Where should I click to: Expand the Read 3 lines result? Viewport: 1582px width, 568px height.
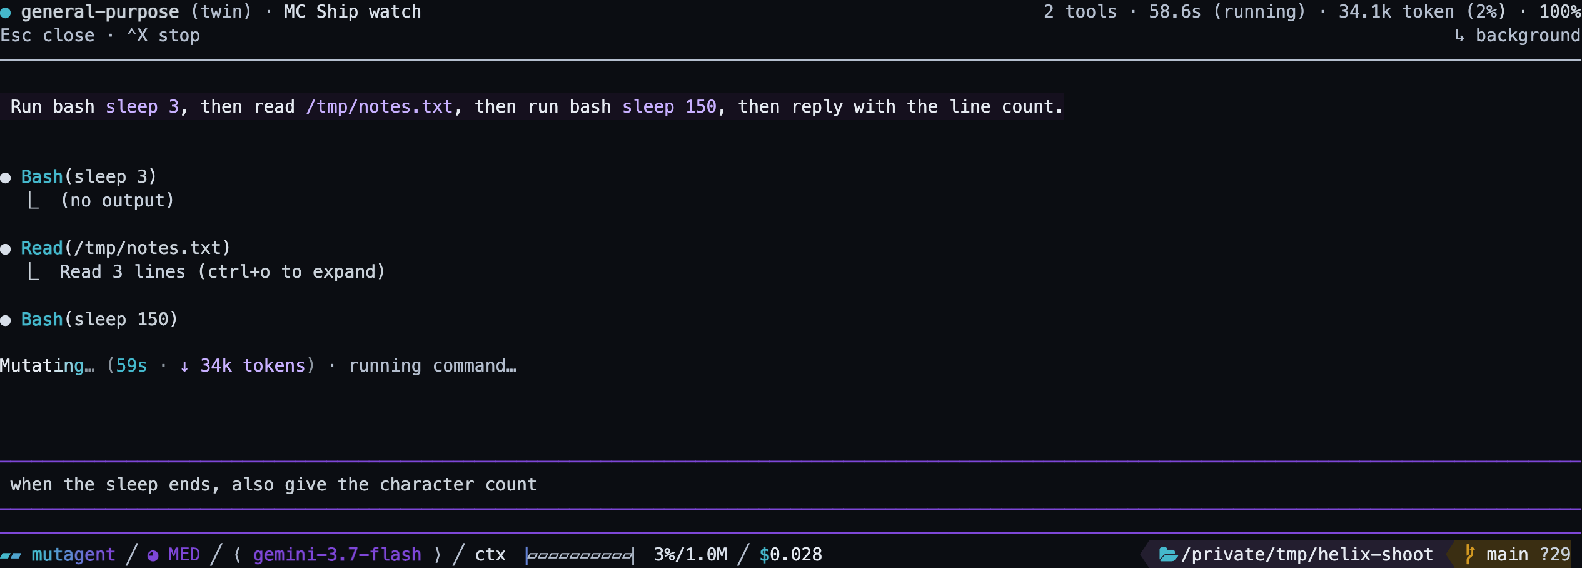point(222,272)
